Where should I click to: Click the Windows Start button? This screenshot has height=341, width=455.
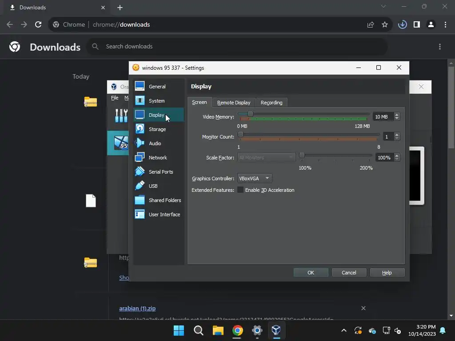pyautogui.click(x=179, y=330)
